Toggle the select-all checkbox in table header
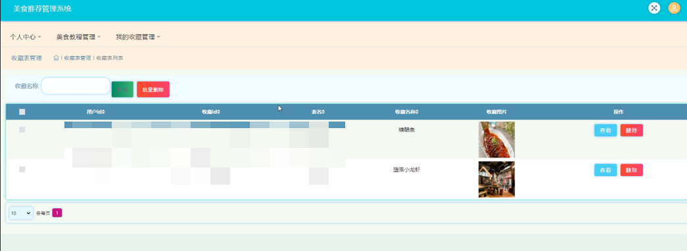This screenshot has width=687, height=251. tap(22, 112)
